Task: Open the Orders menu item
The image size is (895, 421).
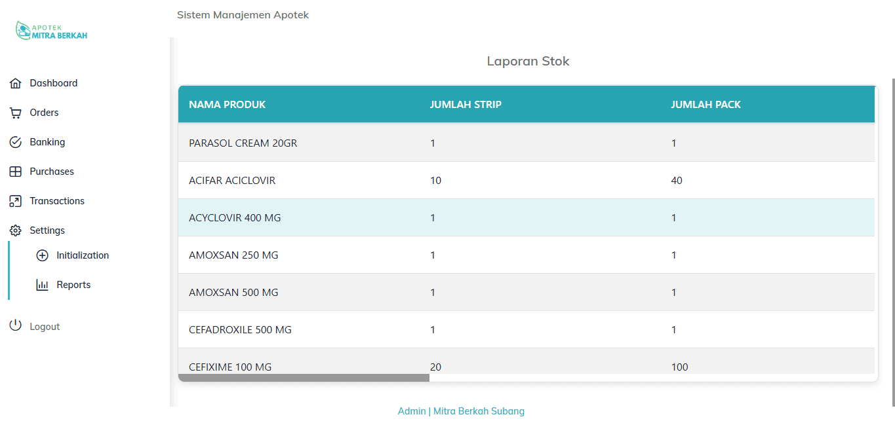Action: click(44, 113)
